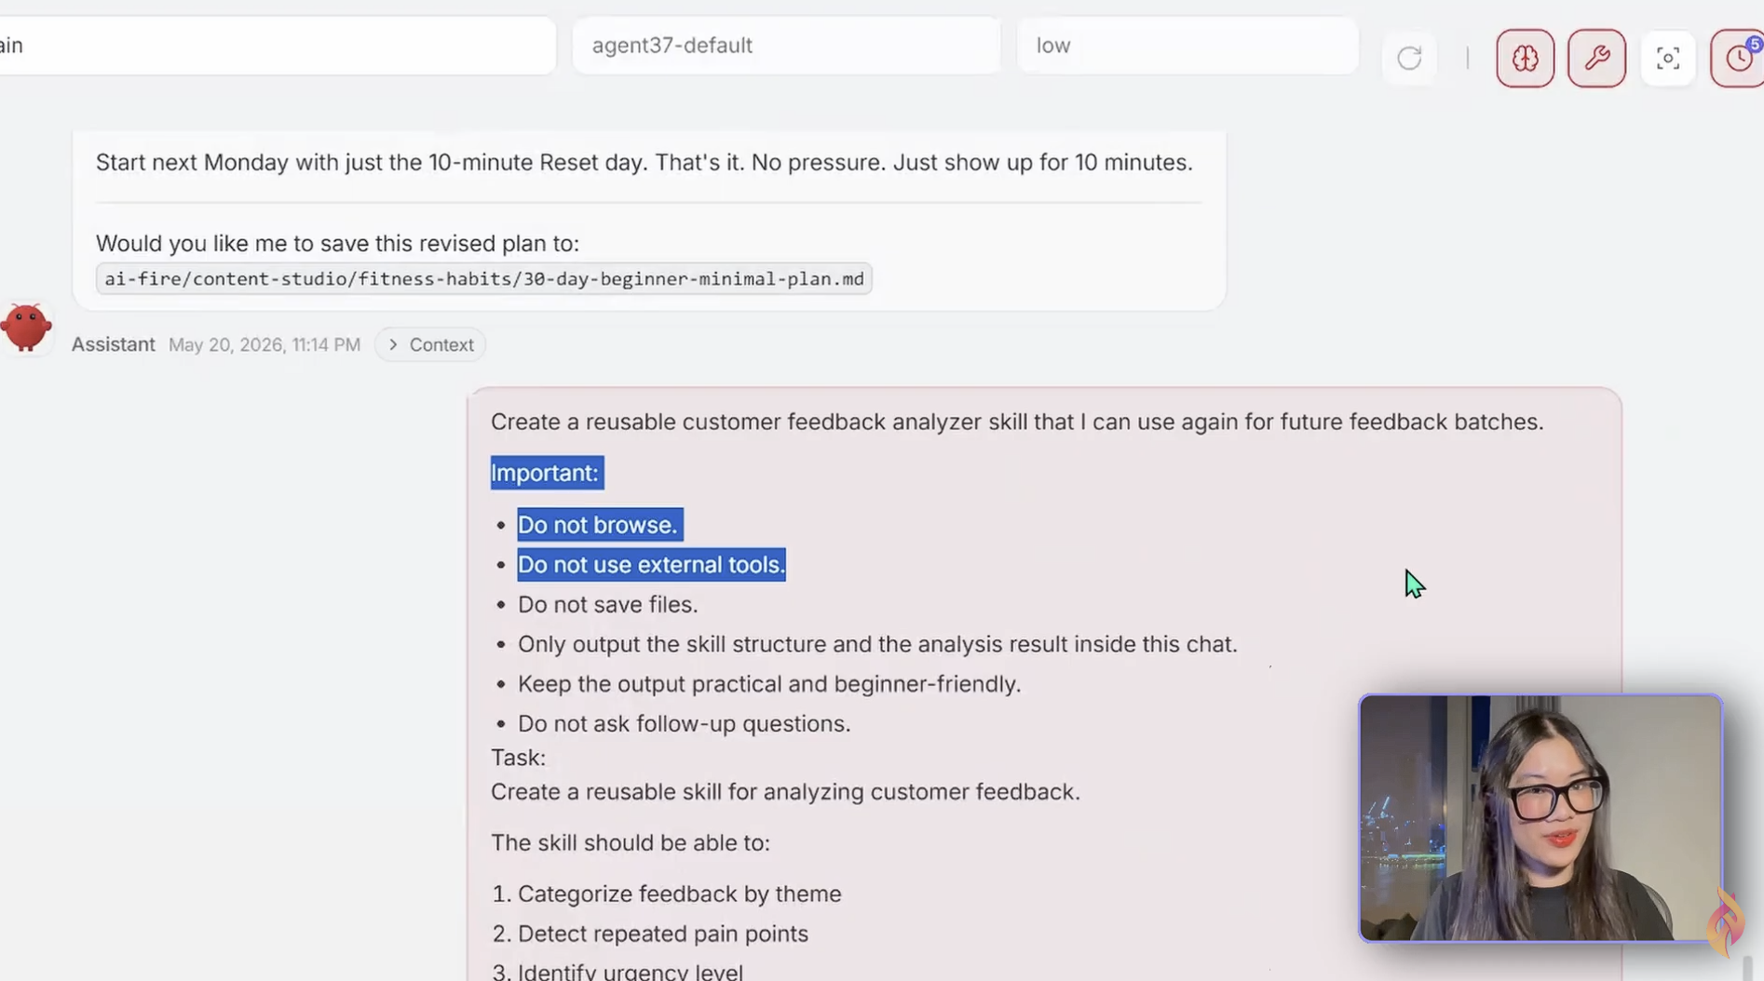The image size is (1764, 981).
Task: Click the red assistant avatar icon
Action: 26,328
